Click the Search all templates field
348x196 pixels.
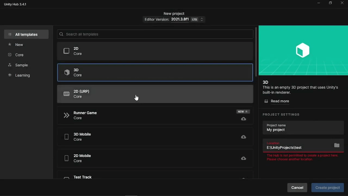click(155, 34)
